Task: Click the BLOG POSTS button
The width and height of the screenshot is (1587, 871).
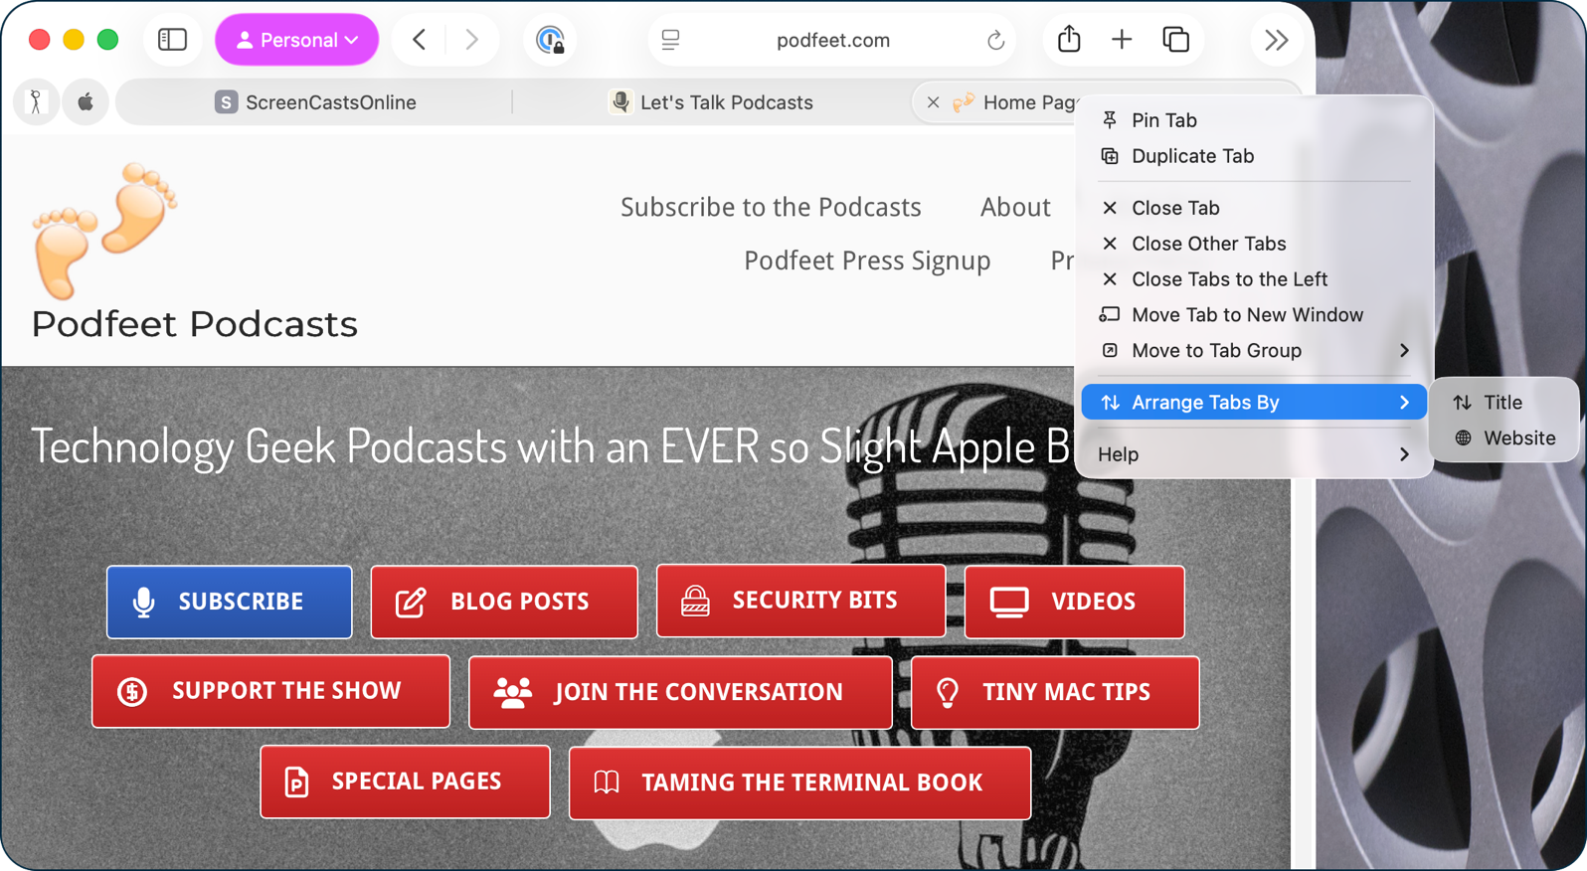Action: [x=504, y=602]
